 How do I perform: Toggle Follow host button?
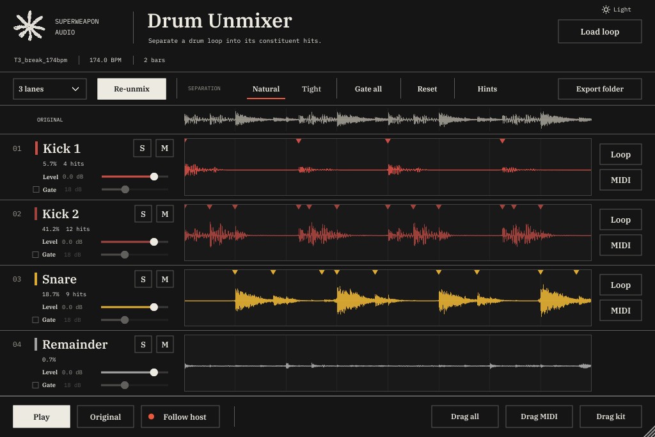click(x=180, y=417)
